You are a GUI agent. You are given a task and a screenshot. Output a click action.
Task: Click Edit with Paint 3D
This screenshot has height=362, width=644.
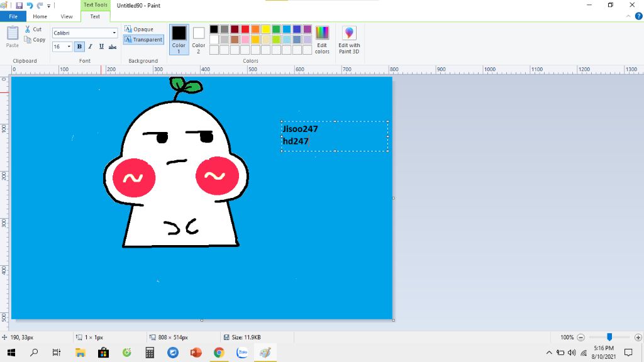[349, 40]
